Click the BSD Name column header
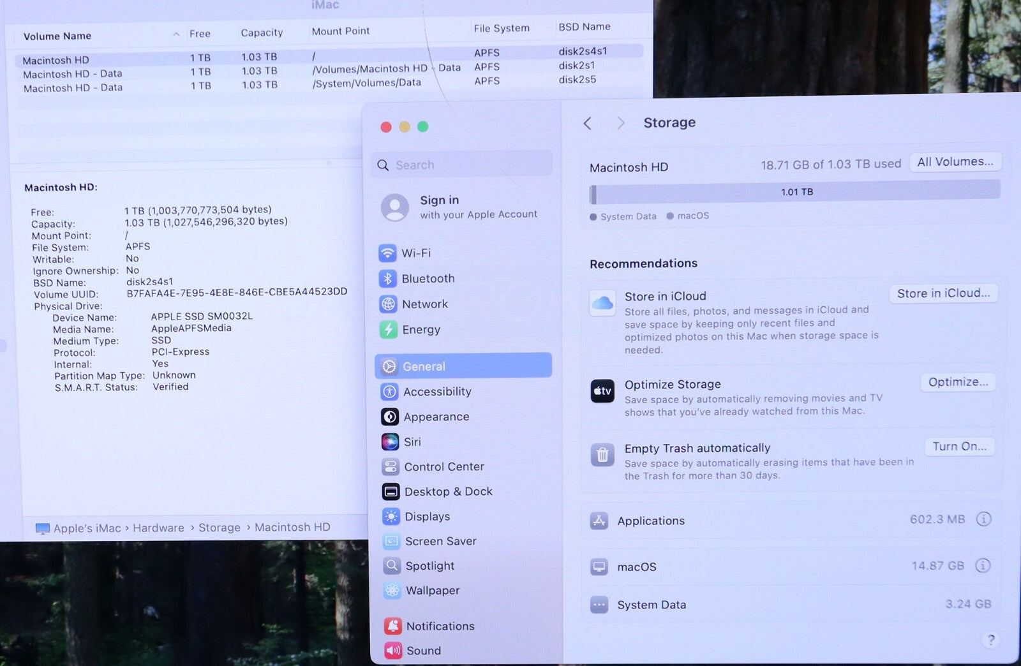The height and width of the screenshot is (666, 1021). pos(585,27)
